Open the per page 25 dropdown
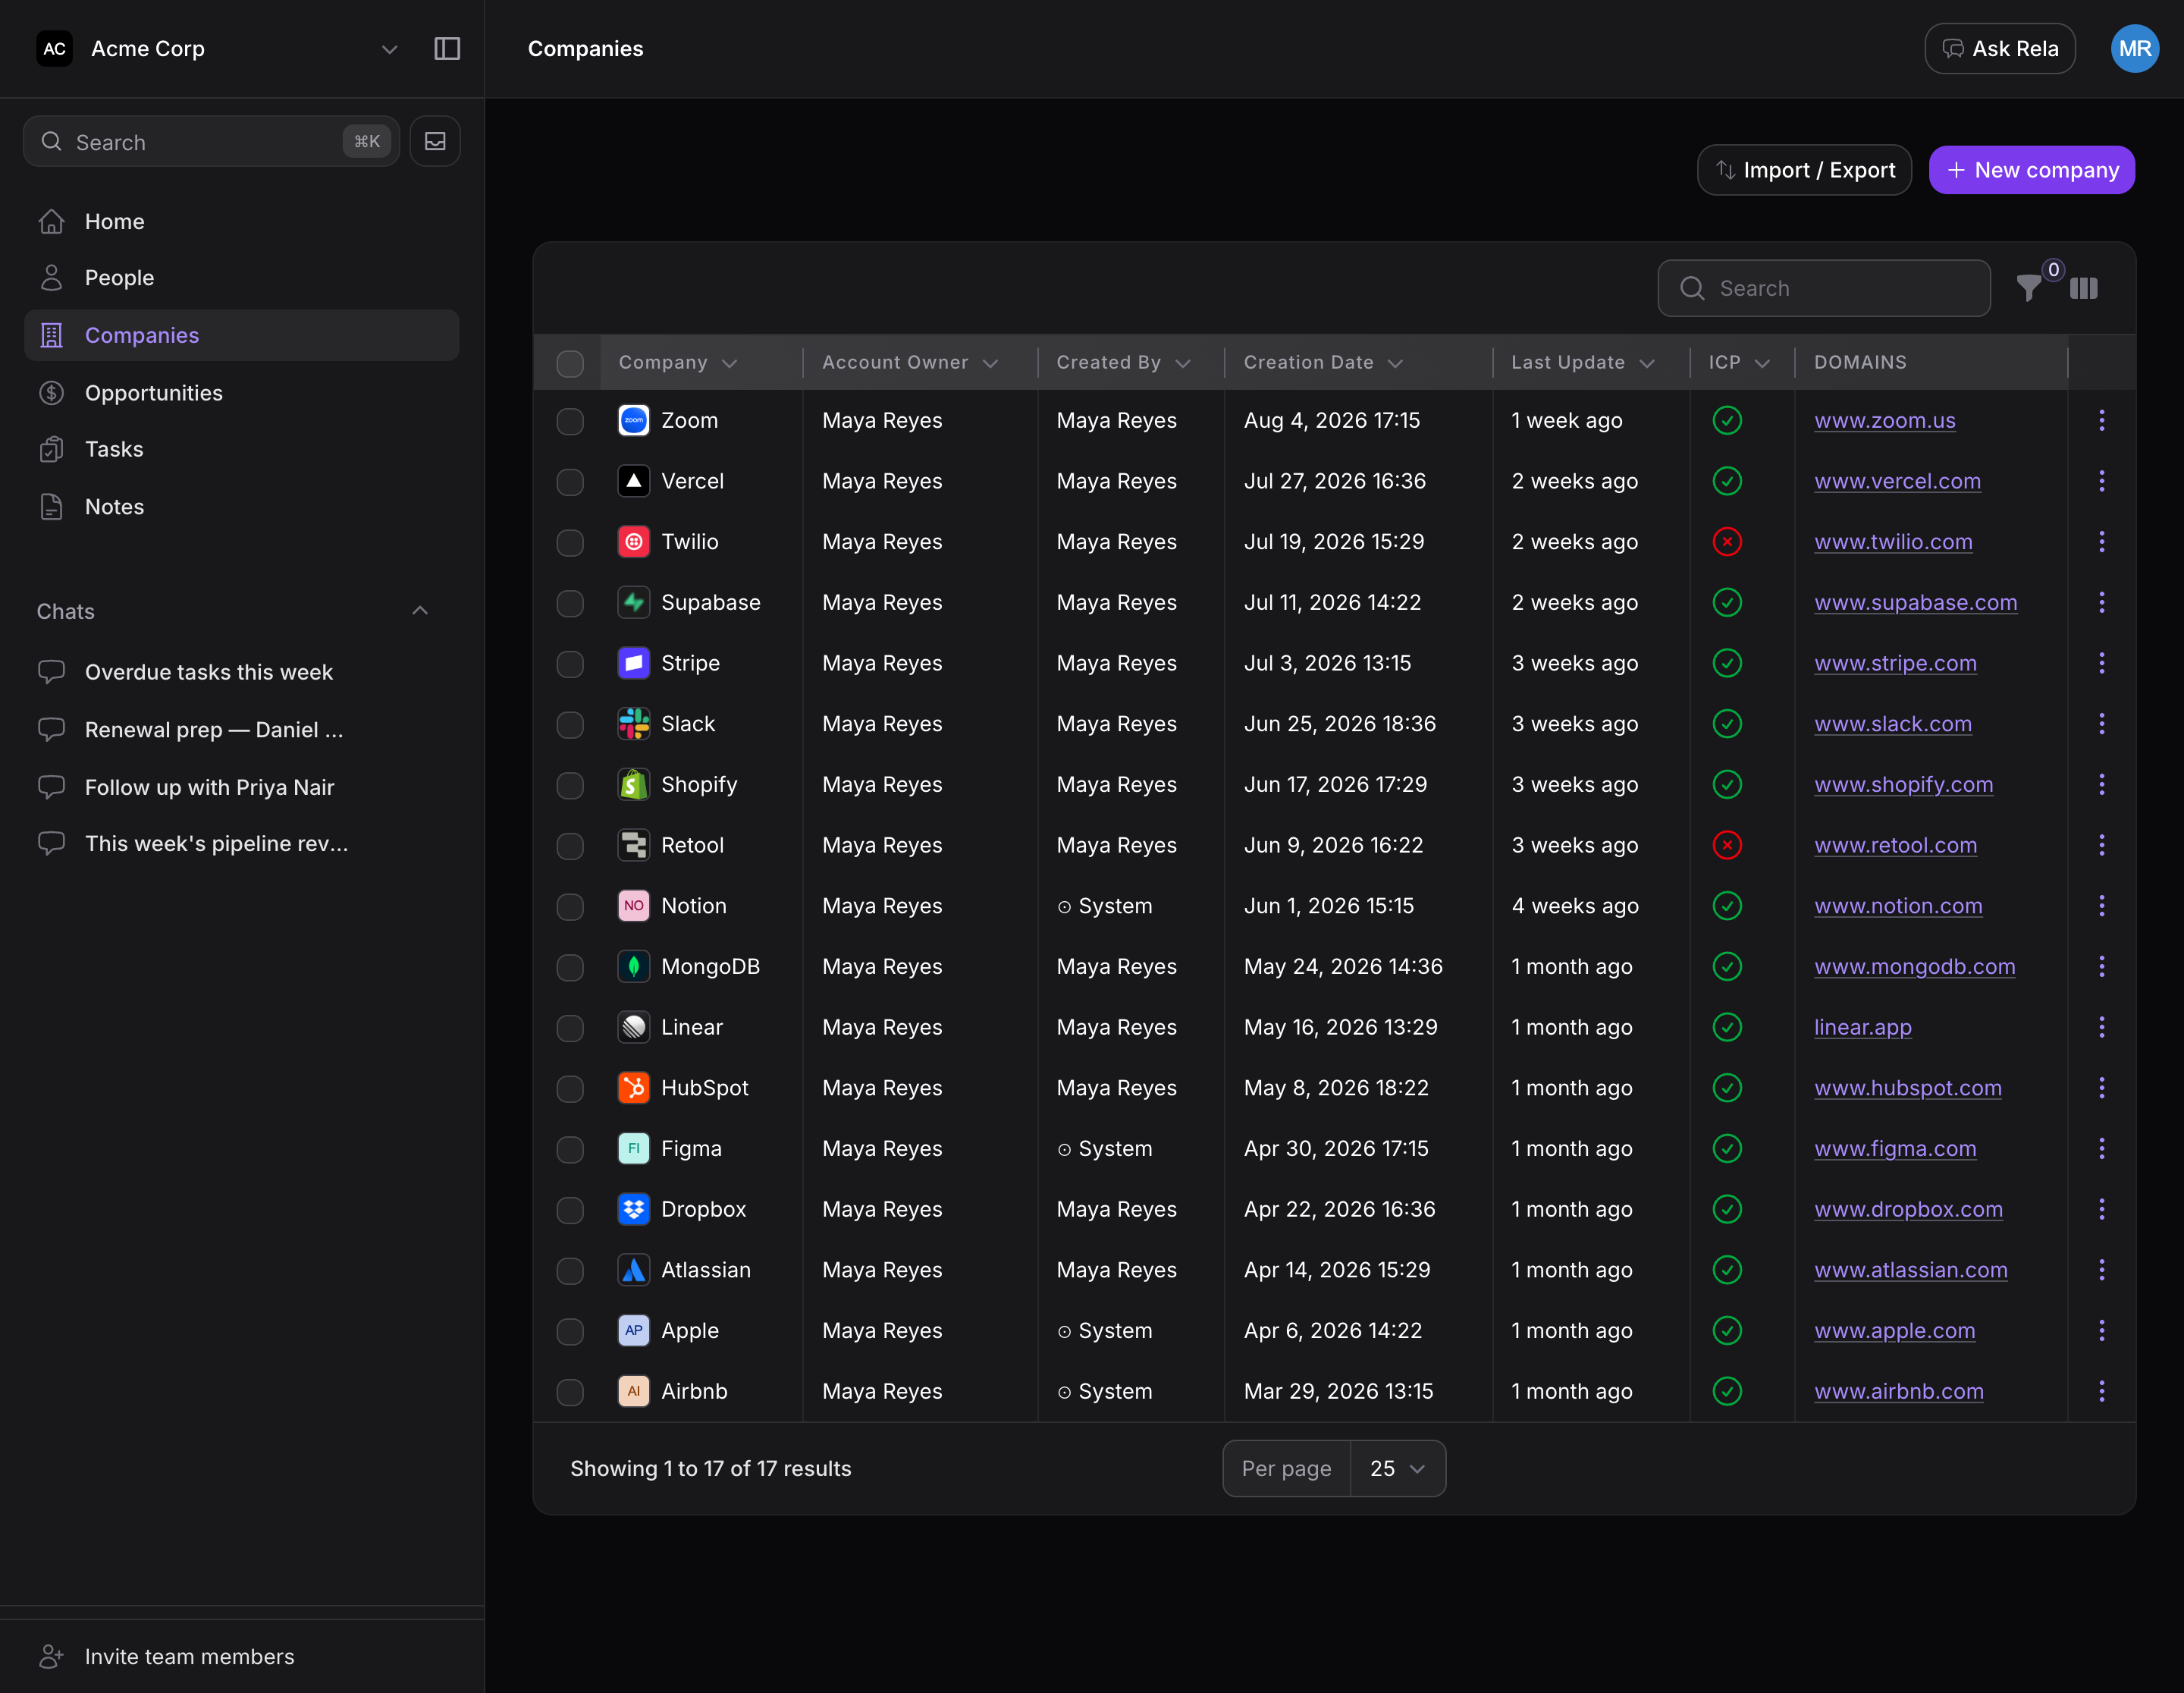The height and width of the screenshot is (1693, 2184). [1397, 1468]
